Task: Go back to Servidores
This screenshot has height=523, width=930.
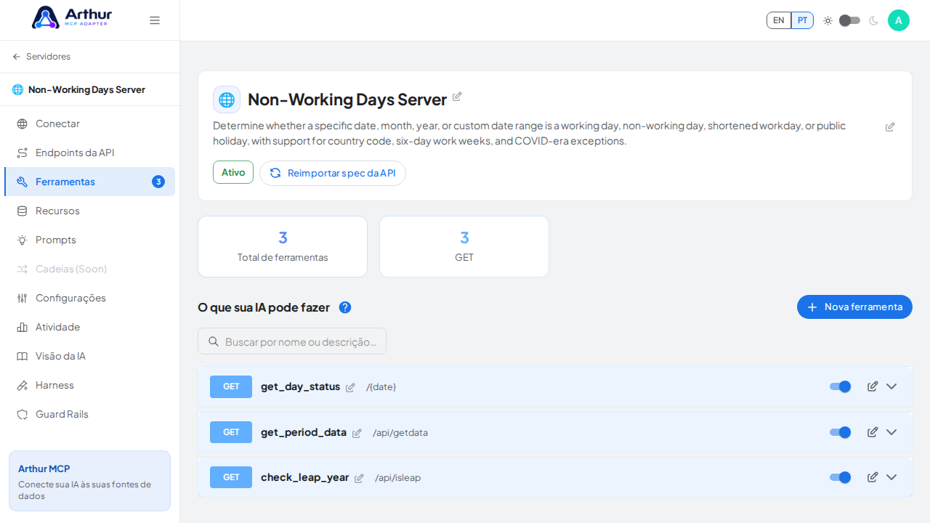Action: pyautogui.click(x=41, y=57)
